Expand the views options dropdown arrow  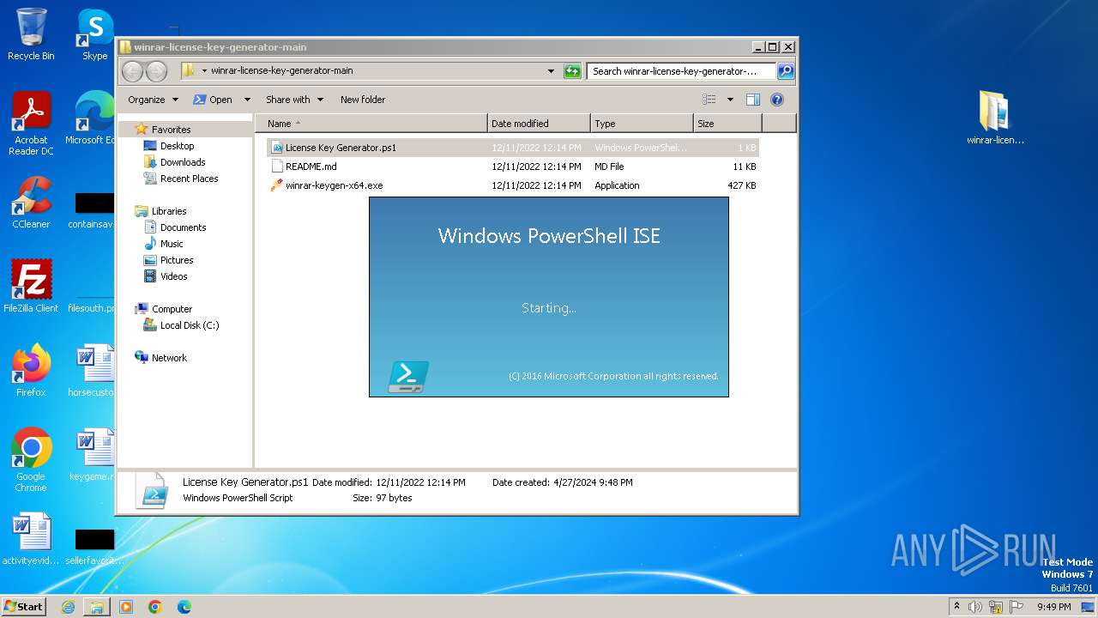(730, 100)
